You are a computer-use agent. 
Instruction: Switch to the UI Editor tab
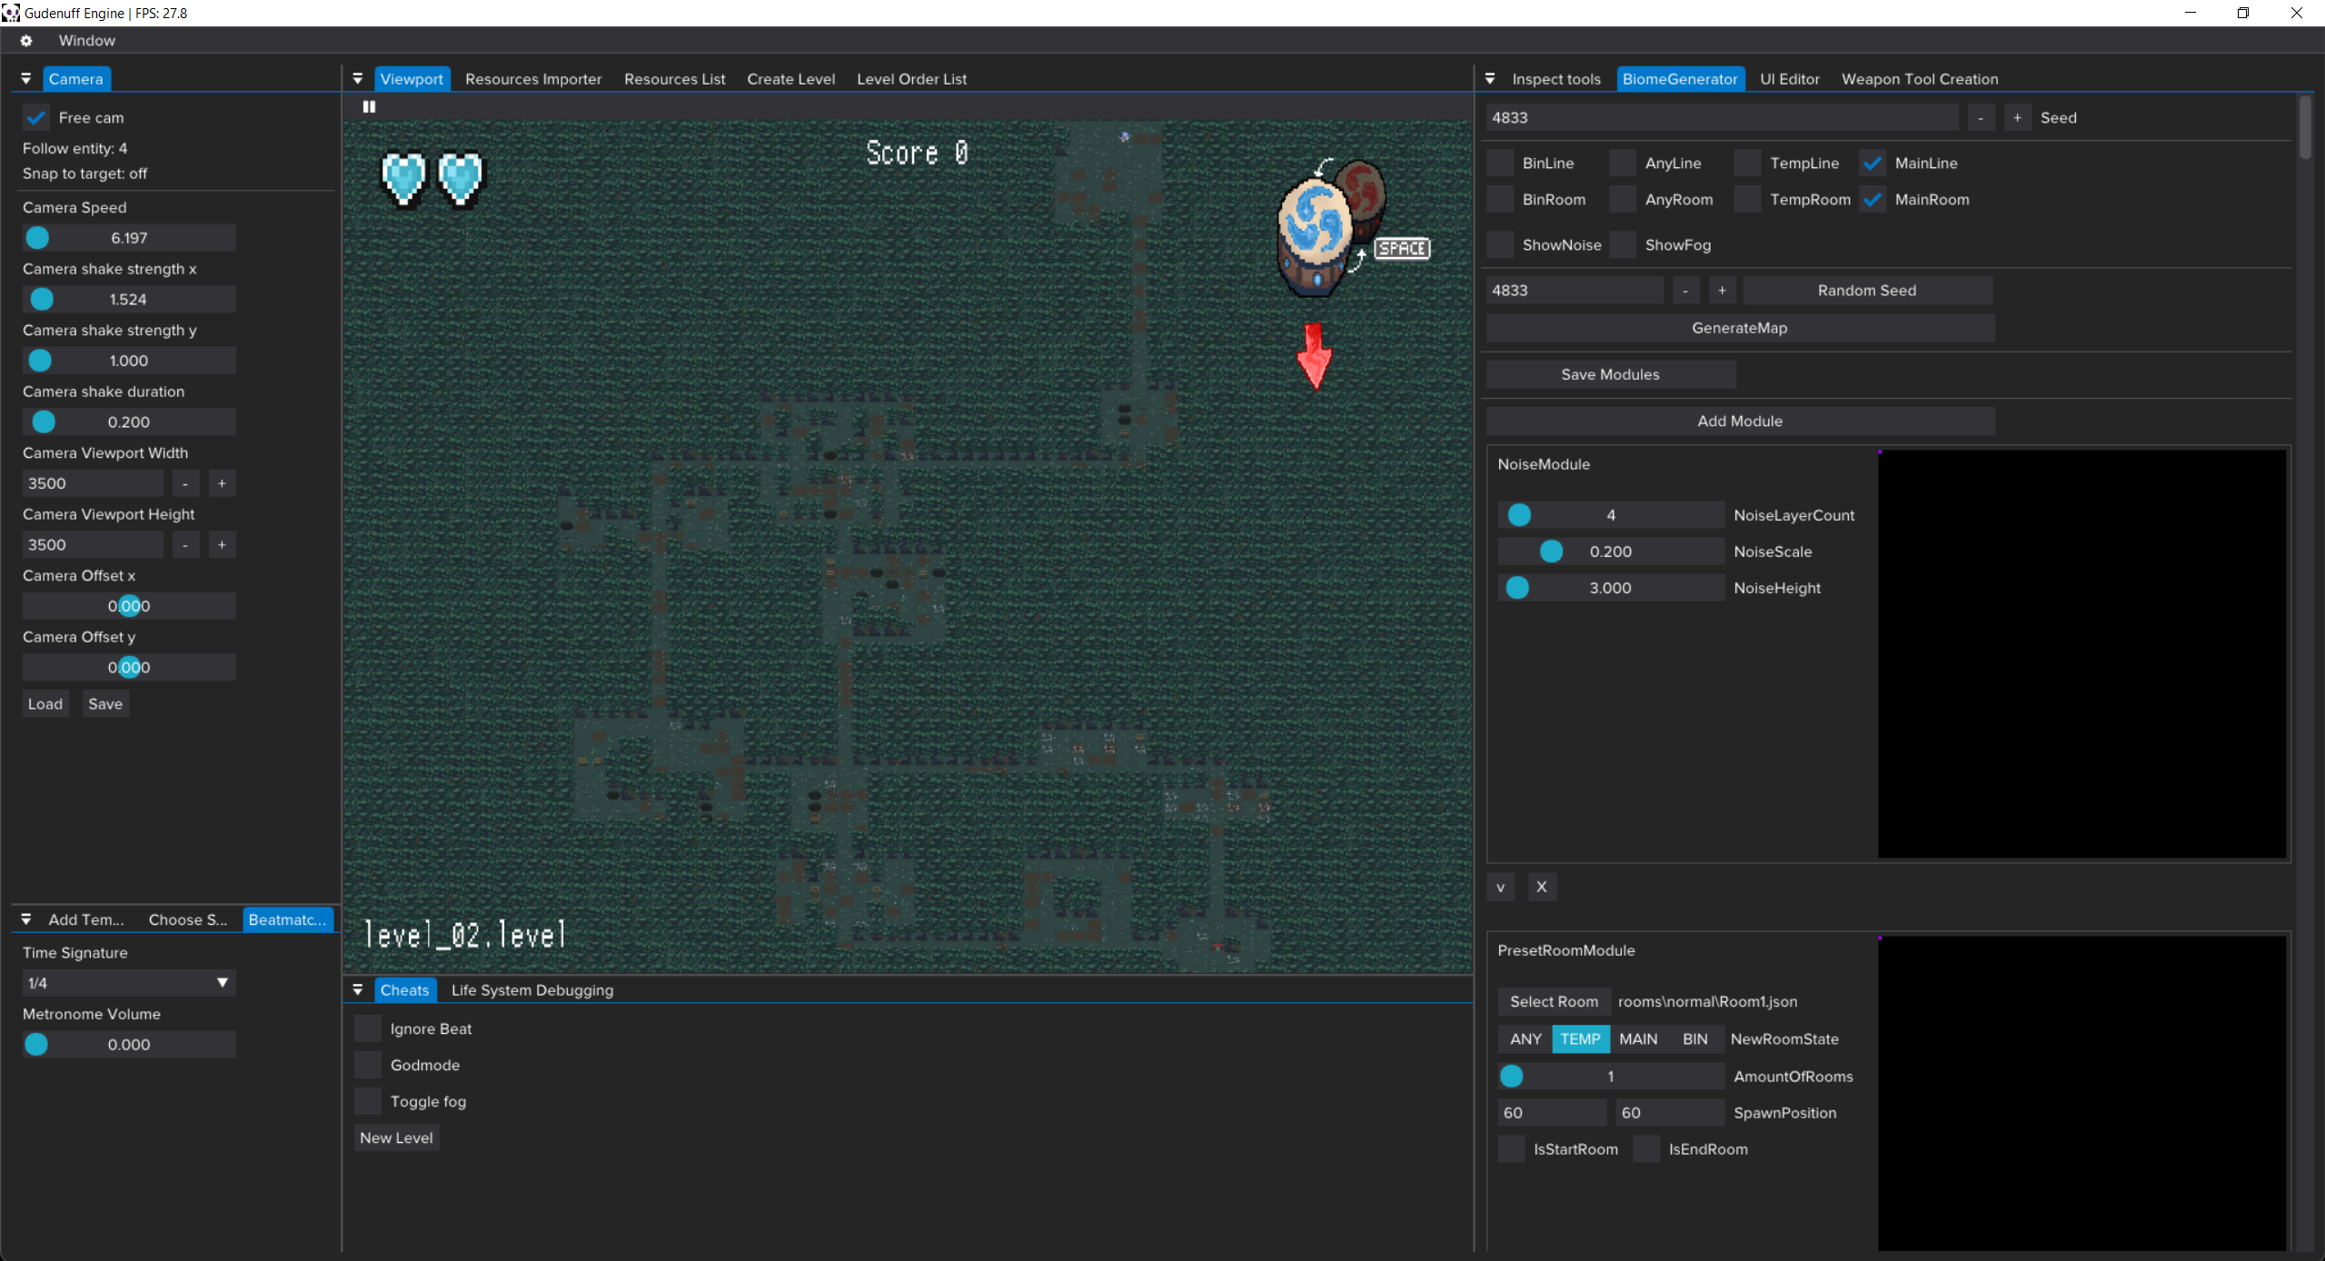coord(1789,79)
